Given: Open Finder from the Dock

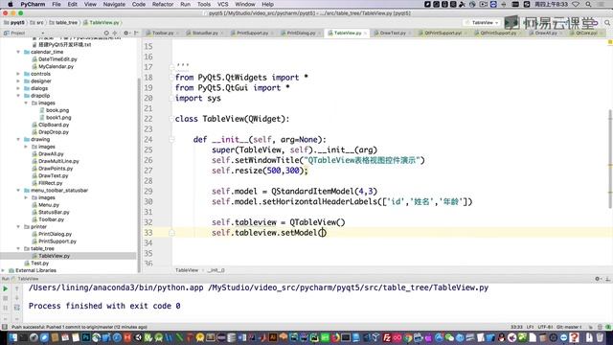Looking at the screenshot, I should [x=12, y=337].
